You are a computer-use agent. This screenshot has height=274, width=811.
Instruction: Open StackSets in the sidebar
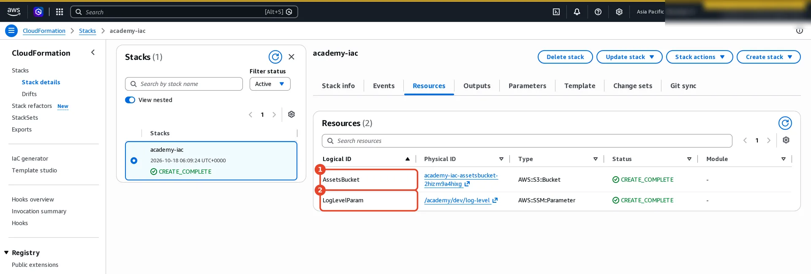[x=25, y=118]
